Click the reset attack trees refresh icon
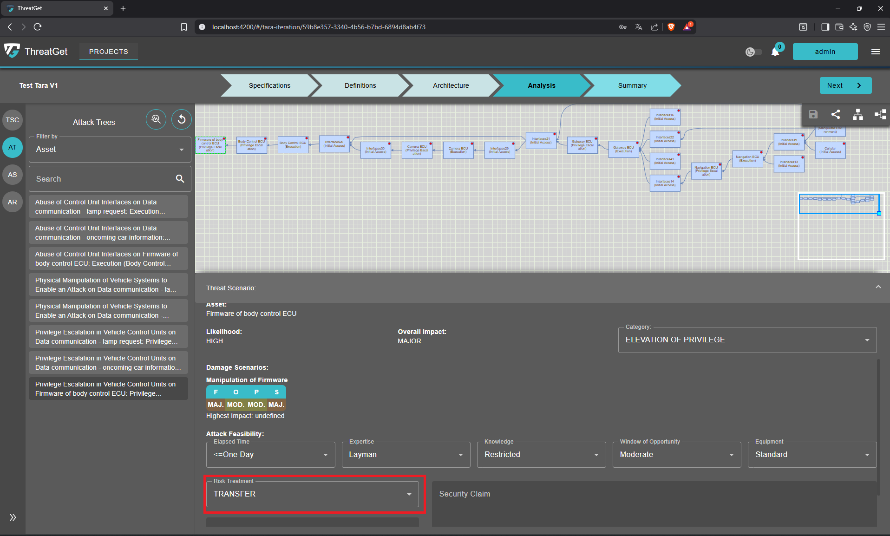Viewport: 890px width, 536px height. click(182, 119)
